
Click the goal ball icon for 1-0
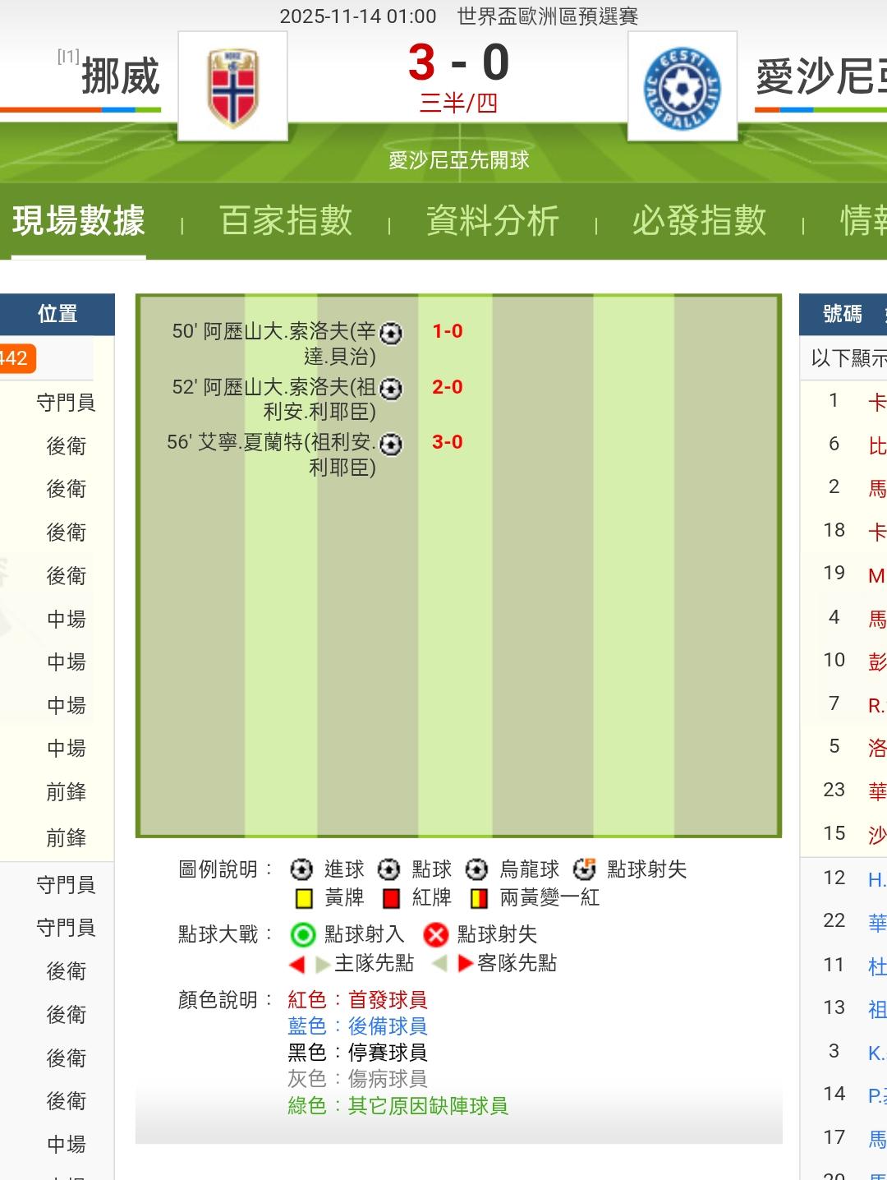(x=391, y=333)
